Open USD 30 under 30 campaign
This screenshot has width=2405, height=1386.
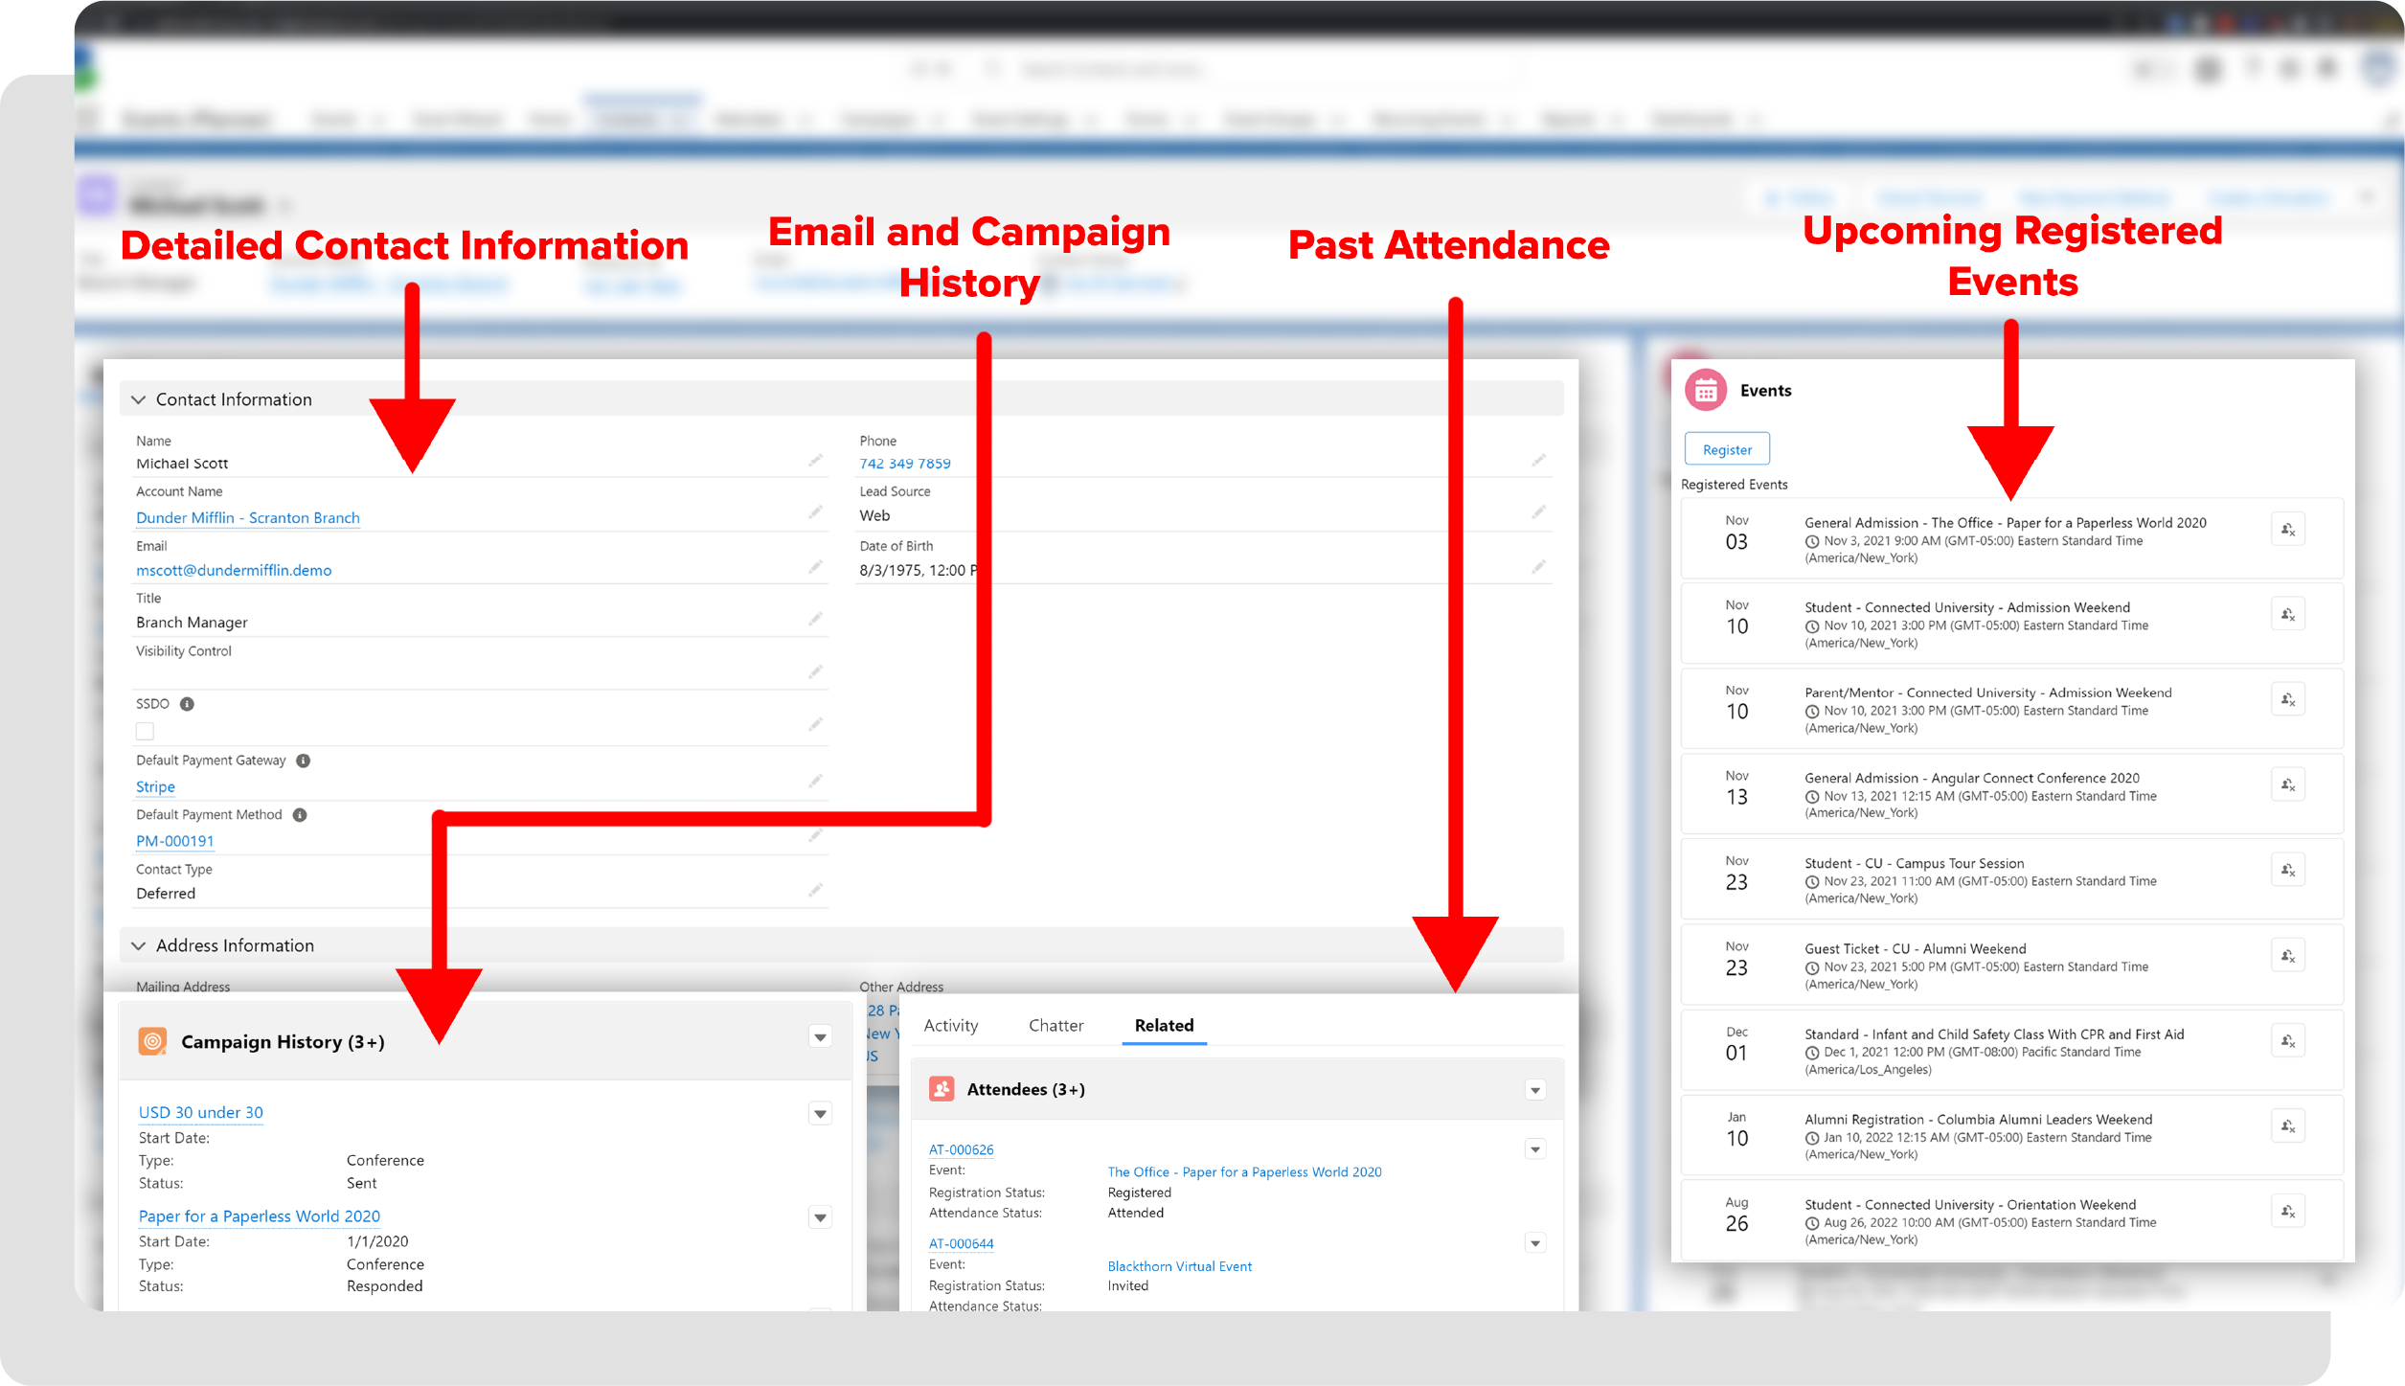201,1112
